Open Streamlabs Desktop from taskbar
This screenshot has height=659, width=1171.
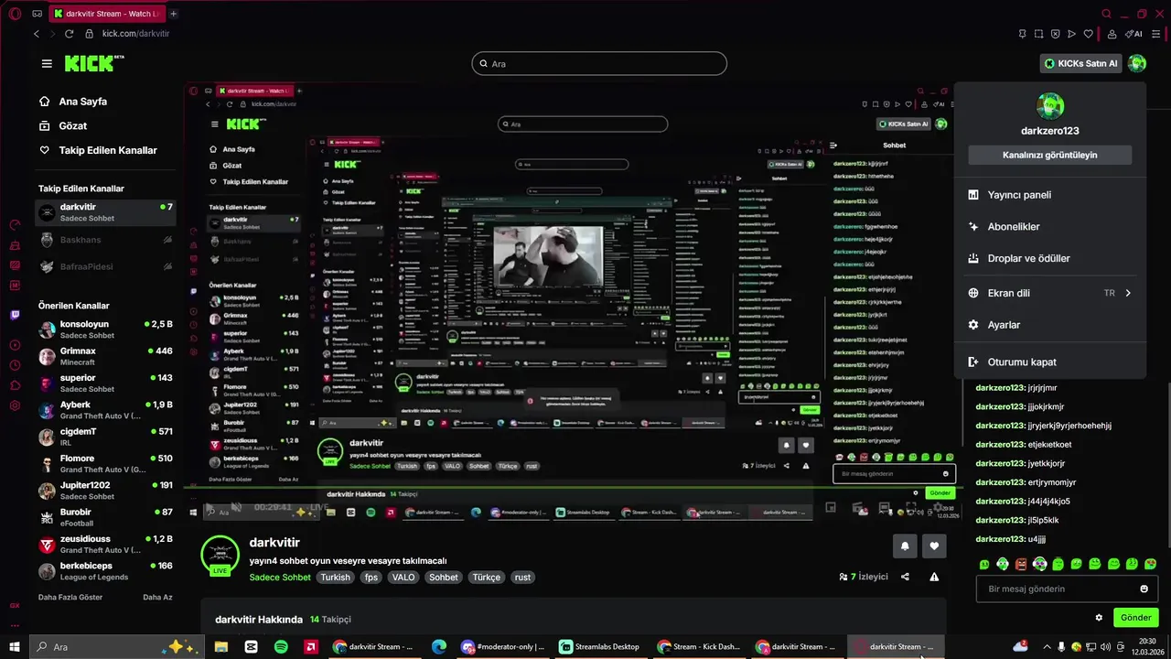click(x=599, y=646)
